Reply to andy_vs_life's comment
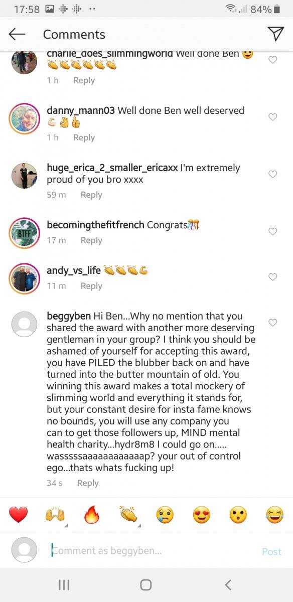Viewport: 293px width, 602px height. click(x=91, y=286)
